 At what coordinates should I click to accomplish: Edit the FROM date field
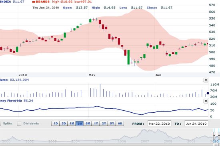pos(159,124)
